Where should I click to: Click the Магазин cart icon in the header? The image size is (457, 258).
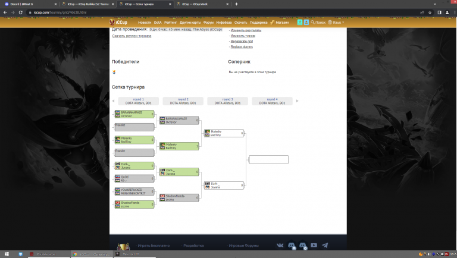point(272,22)
